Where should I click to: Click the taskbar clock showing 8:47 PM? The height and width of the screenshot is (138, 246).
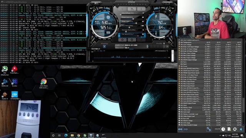(x=236, y=135)
